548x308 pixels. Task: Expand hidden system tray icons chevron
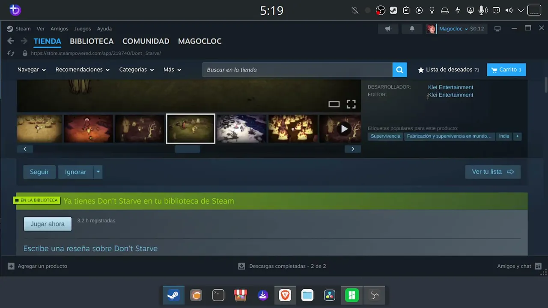(521, 10)
